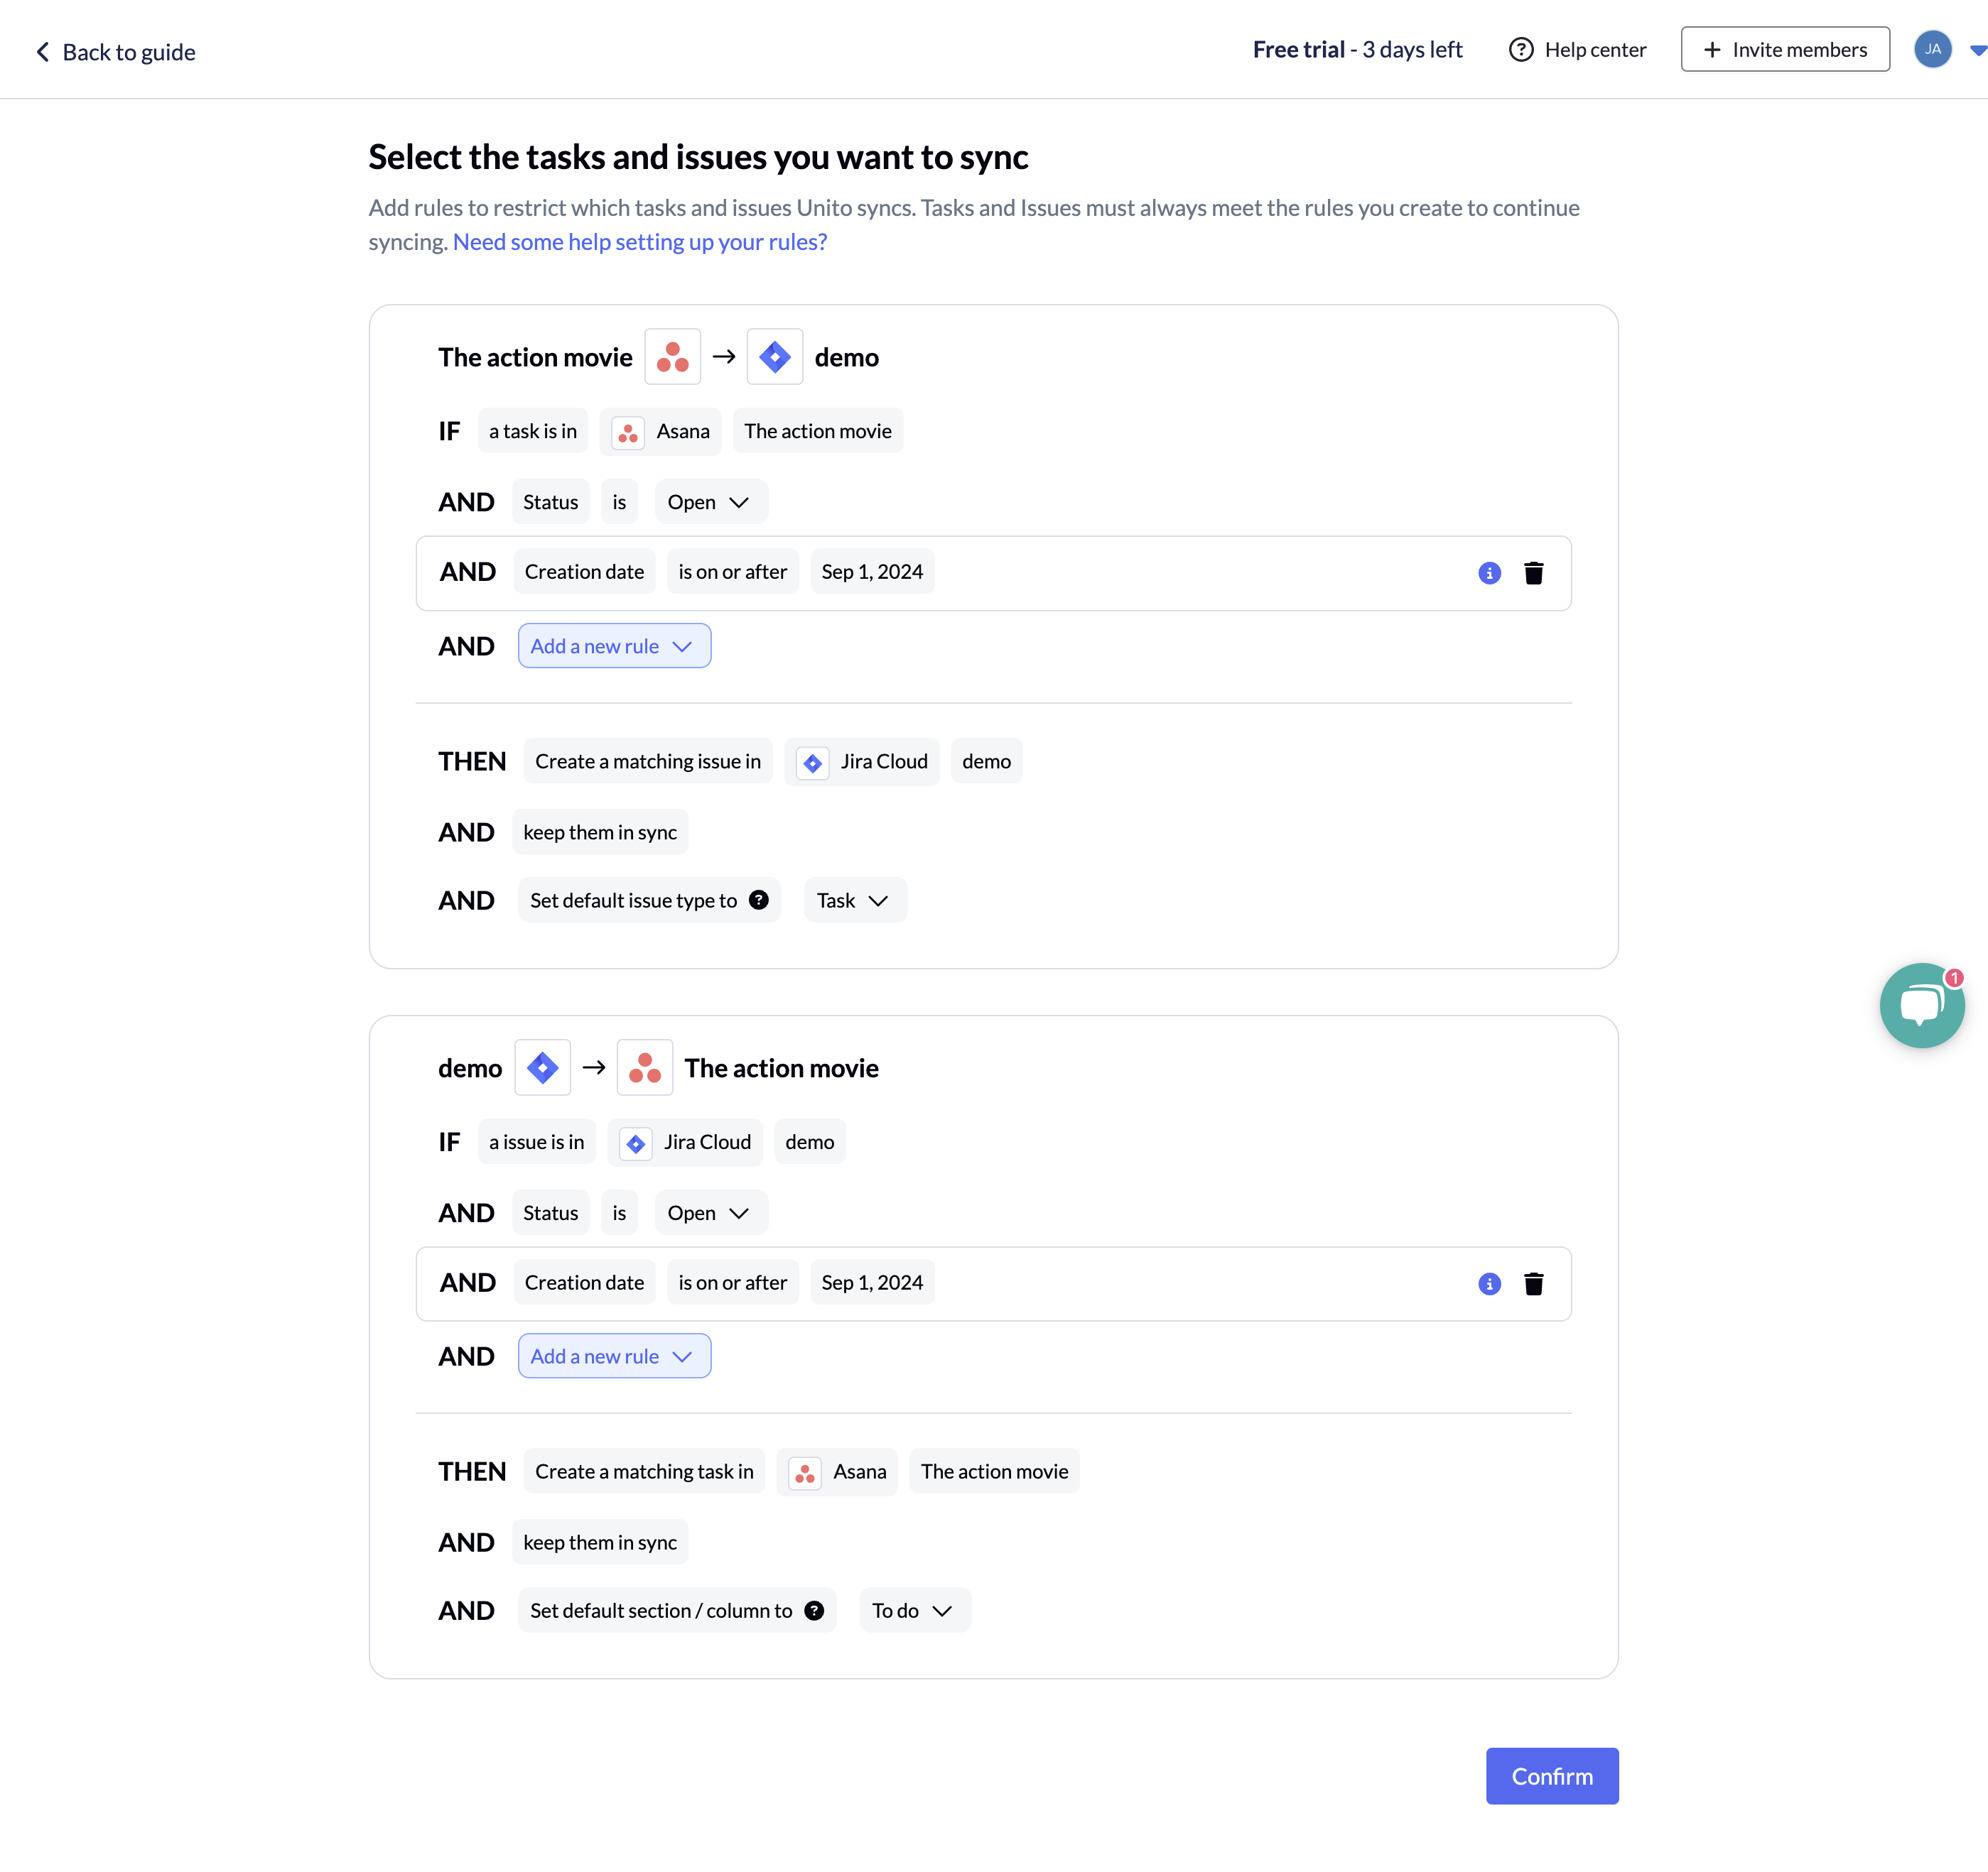The height and width of the screenshot is (1872, 1988).
Task: Click Asana icon in 'The action movie → demo' header
Action: pyautogui.click(x=672, y=357)
